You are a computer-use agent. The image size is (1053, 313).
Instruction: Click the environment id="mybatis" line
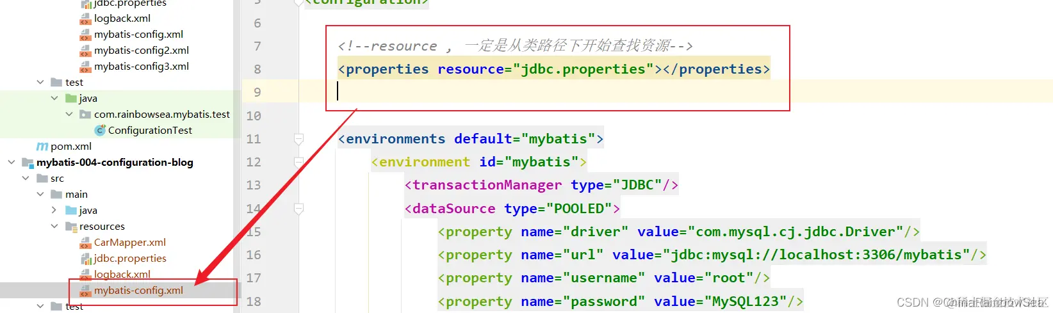479,162
